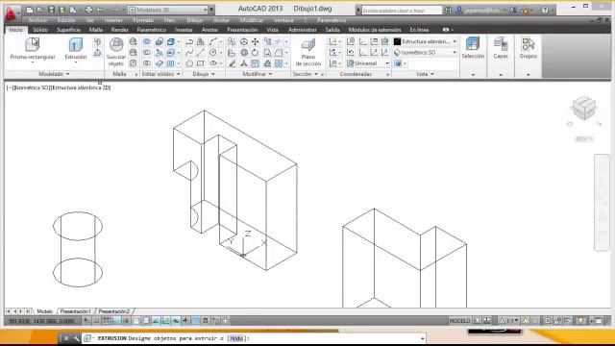Open the Modelado 3D workspace dropdown

(x=168, y=10)
